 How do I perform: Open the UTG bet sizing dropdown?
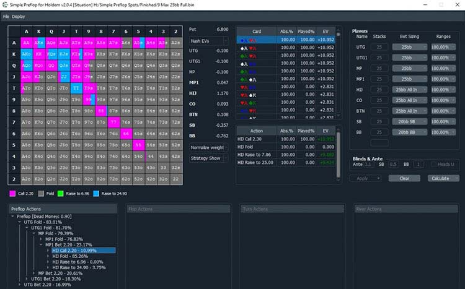click(x=410, y=47)
